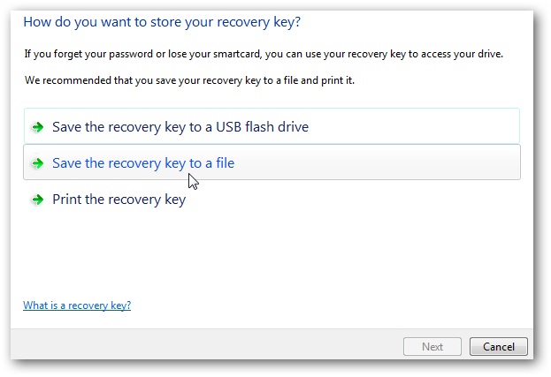Image resolution: width=551 pixels, height=377 pixels.
Task: Click the green arrow beside the USB flash drive option
Action: pyautogui.click(x=37, y=127)
